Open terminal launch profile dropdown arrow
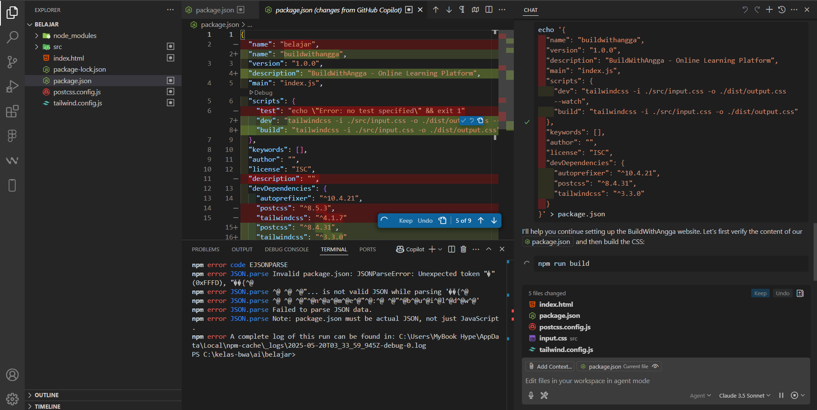Screen dimensions: 817x410 click(440, 249)
